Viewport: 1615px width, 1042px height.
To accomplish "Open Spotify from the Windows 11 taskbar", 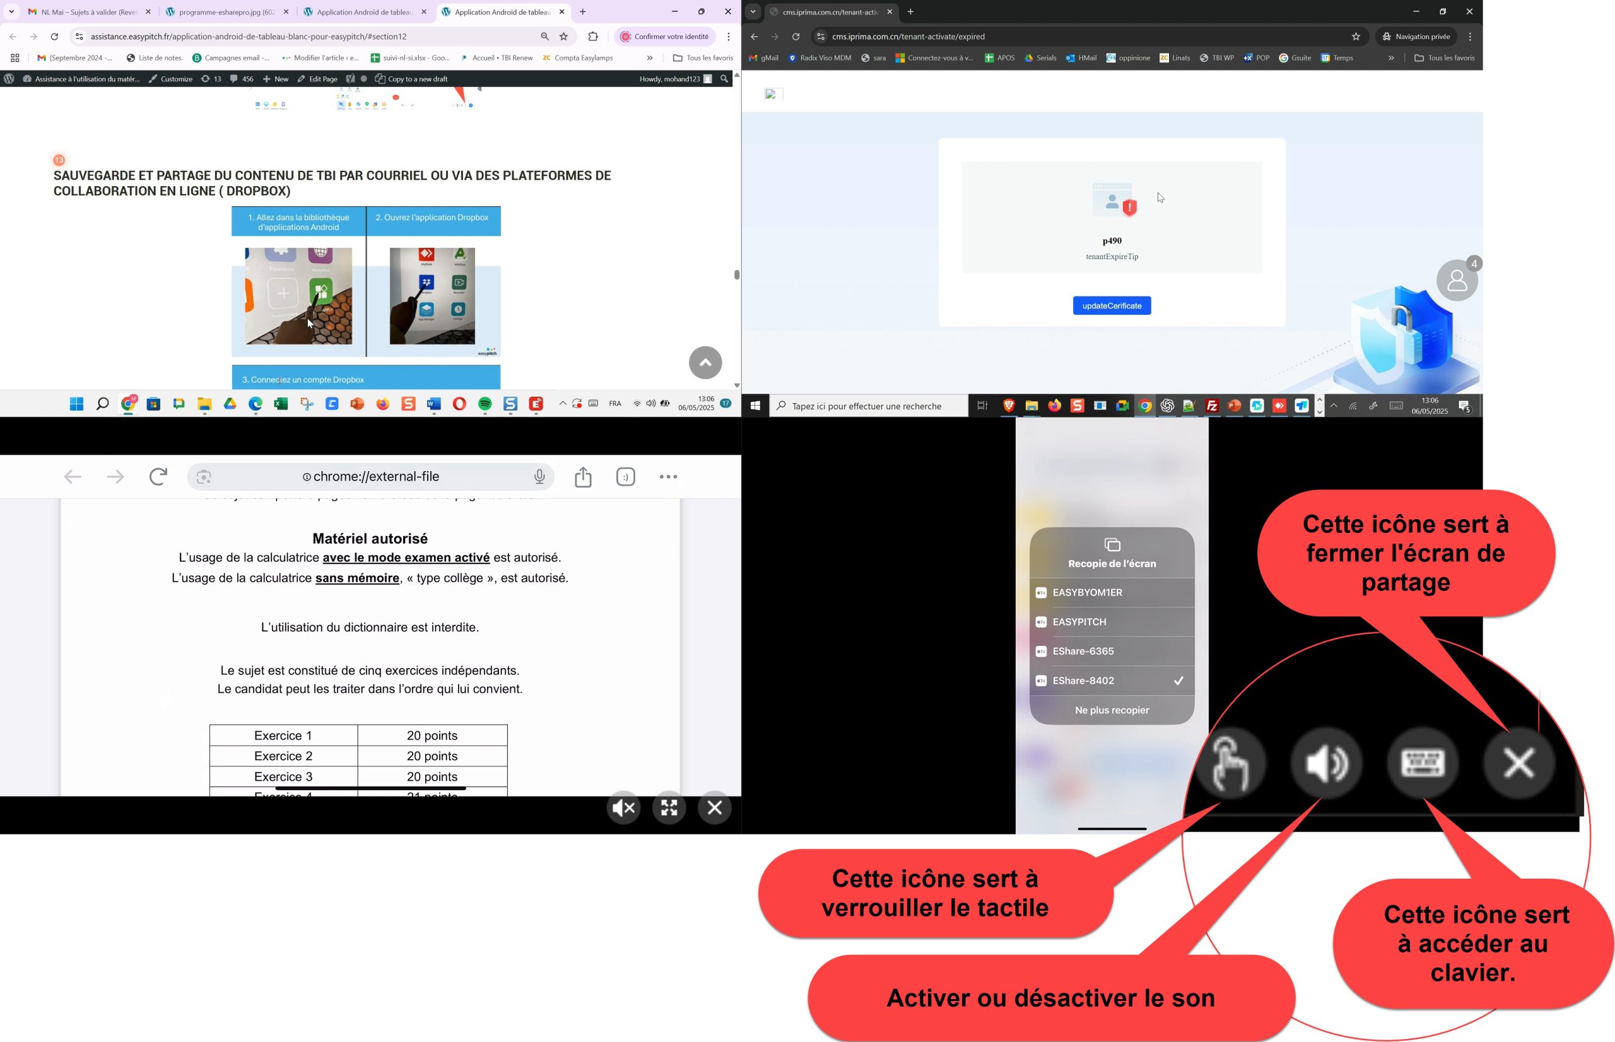I will (x=485, y=404).
